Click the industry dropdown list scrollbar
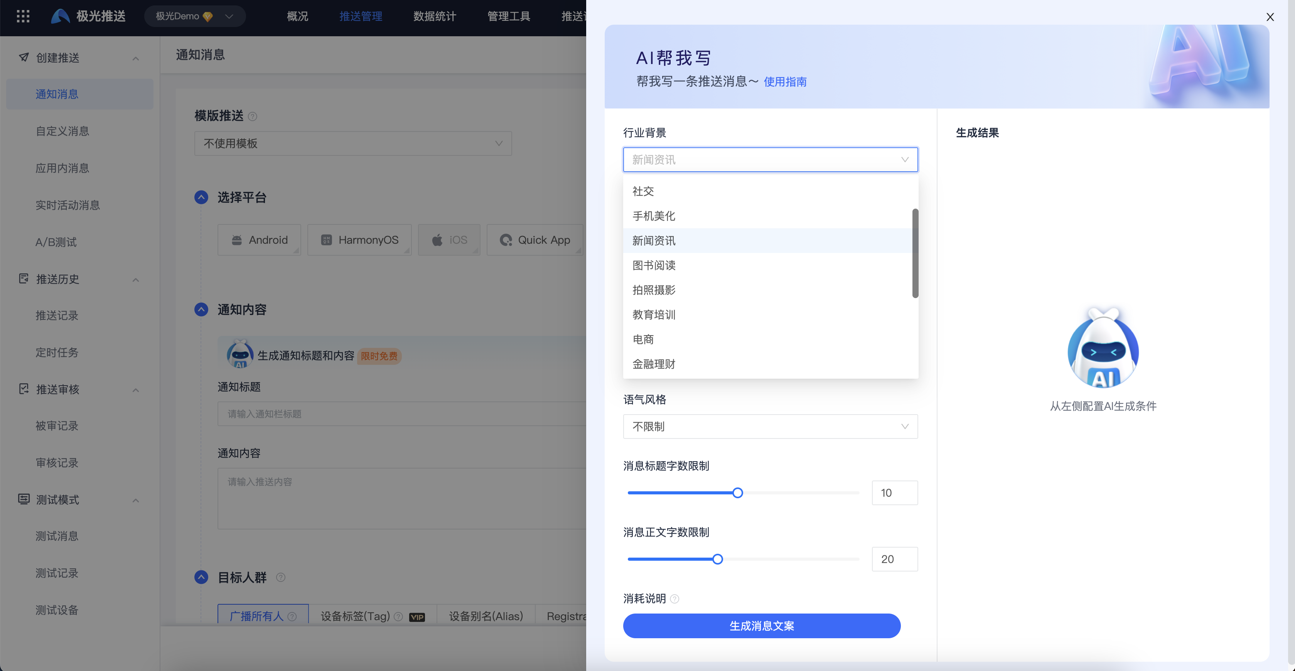 (915, 253)
